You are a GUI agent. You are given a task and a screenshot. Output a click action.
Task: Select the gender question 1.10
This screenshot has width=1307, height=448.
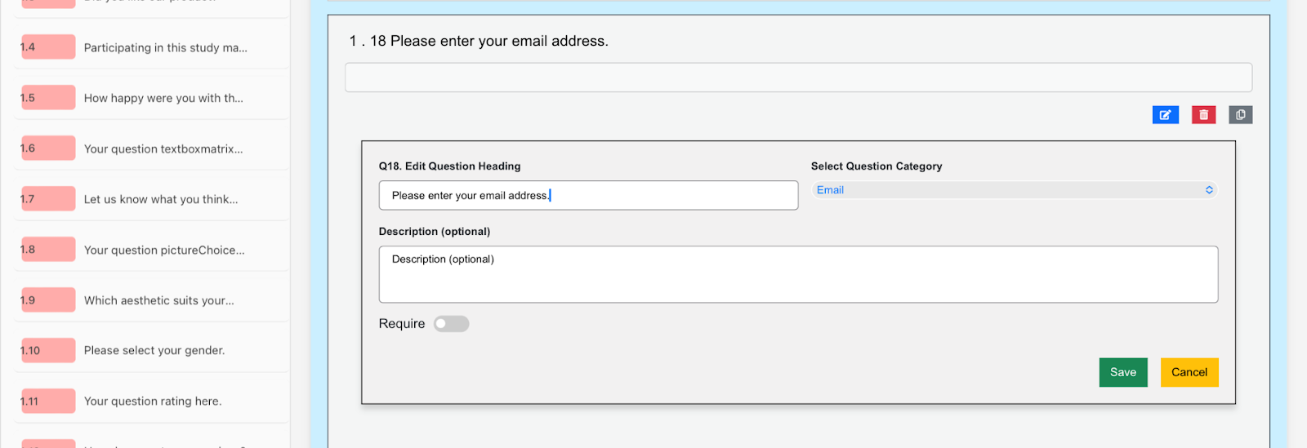[154, 350]
